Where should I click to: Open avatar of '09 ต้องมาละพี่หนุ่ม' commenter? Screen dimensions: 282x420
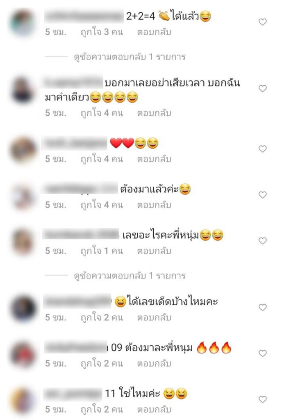pos(23,354)
